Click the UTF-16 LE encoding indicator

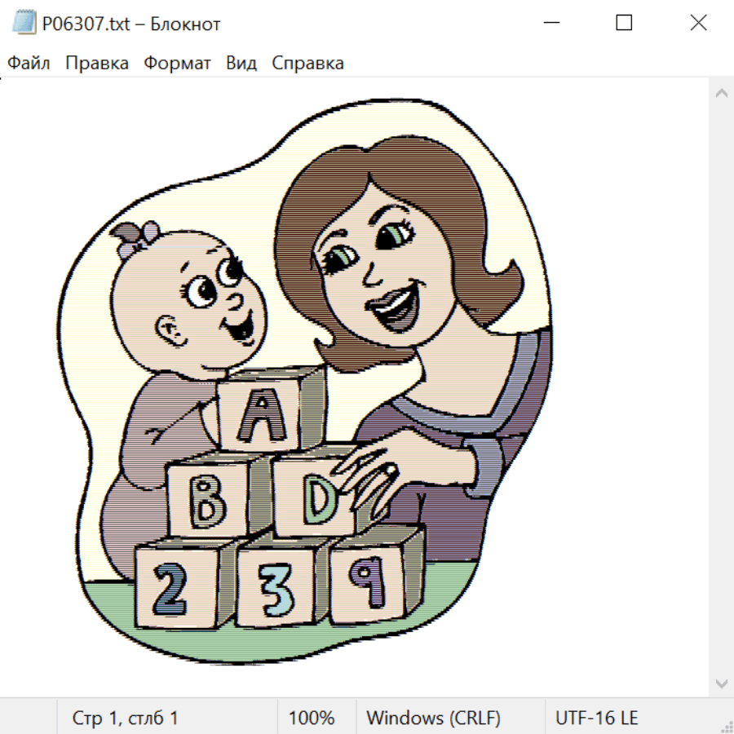[x=597, y=719]
